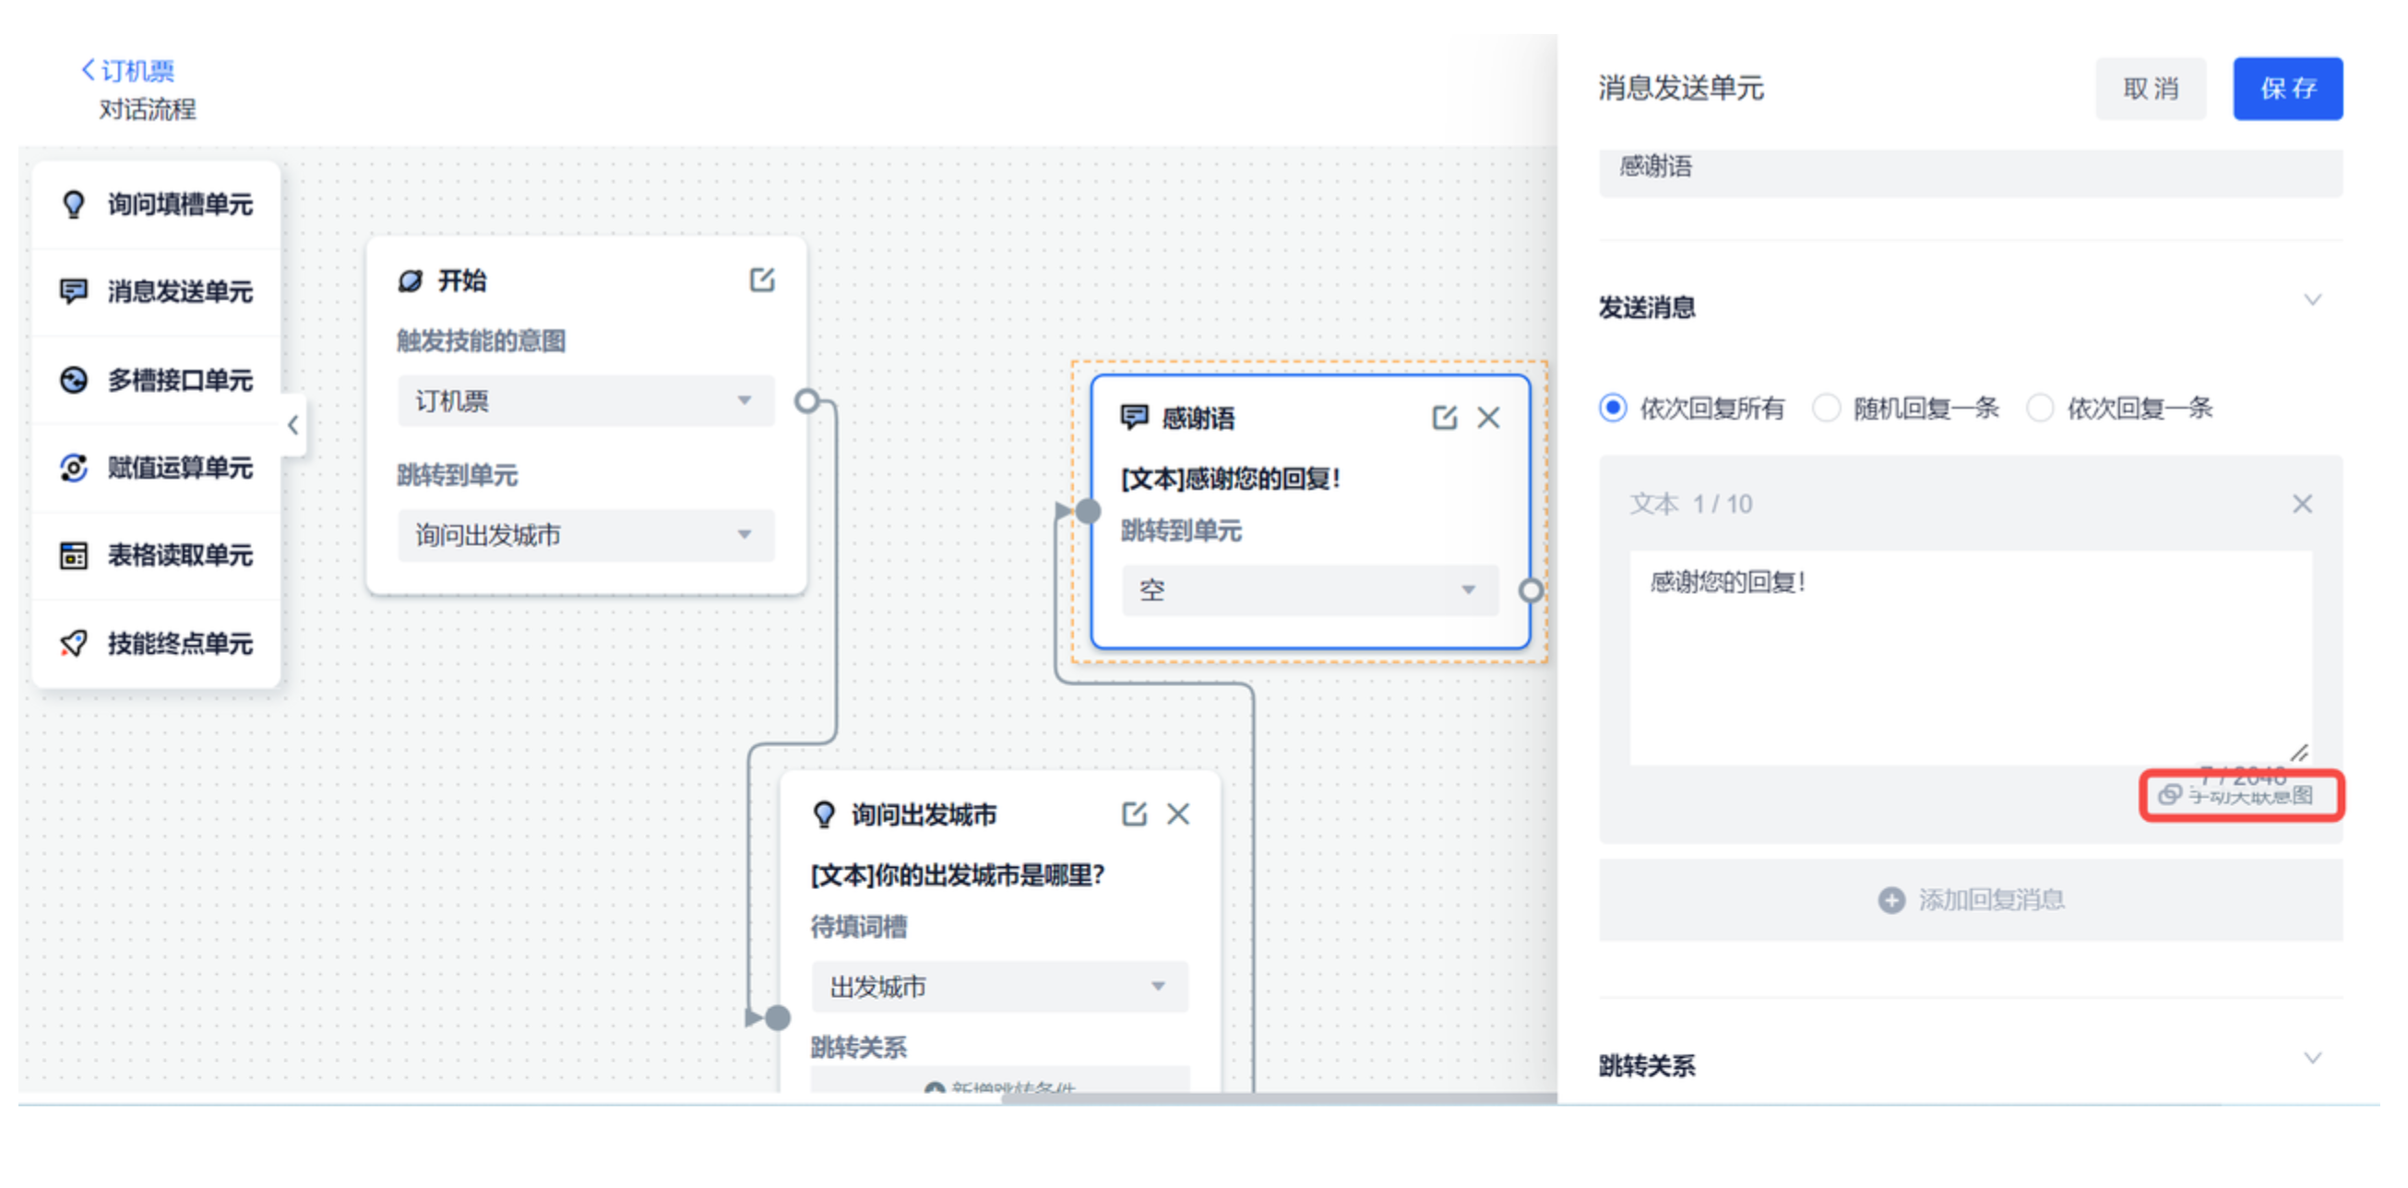
Task: Click the [文本]你的出发城市是哪里? text
Action: click(x=958, y=875)
